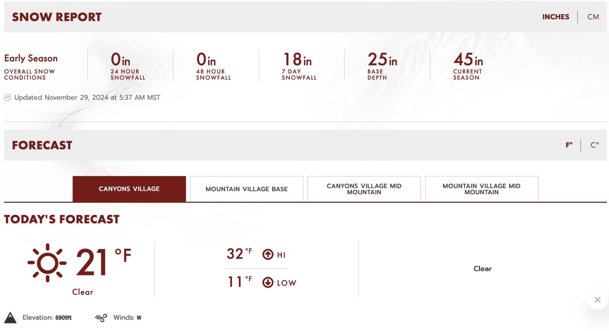Switch snow units to CM
The width and height of the screenshot is (609, 331).
click(x=593, y=17)
